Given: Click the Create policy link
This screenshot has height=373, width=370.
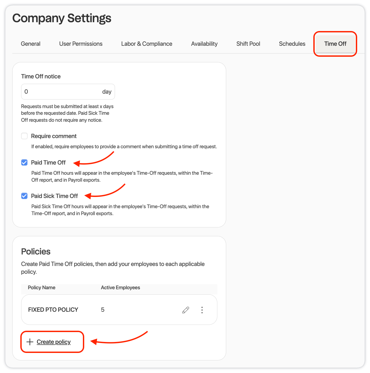Looking at the screenshot, I should click(x=53, y=342).
